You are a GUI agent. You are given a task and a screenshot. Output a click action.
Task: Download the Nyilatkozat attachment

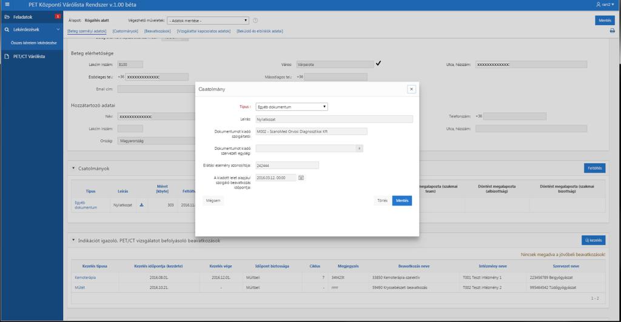tap(141, 205)
